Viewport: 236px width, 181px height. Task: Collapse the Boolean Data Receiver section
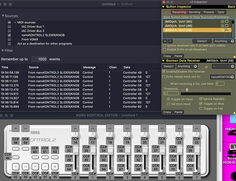click(x=163, y=61)
